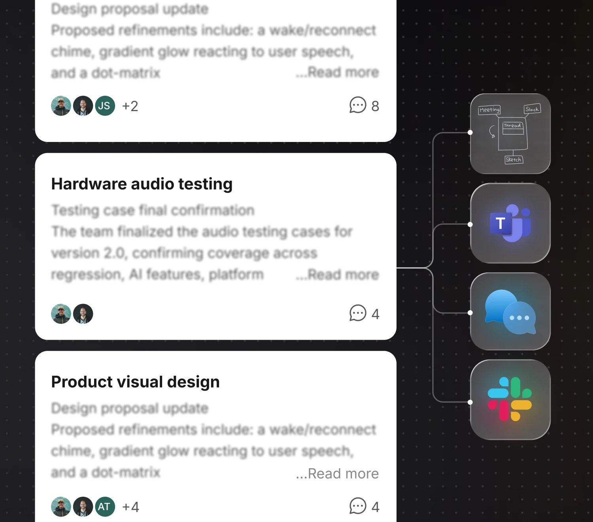Select the connector dot beside Slack tile
The height and width of the screenshot is (522, 593).
pyautogui.click(x=470, y=402)
